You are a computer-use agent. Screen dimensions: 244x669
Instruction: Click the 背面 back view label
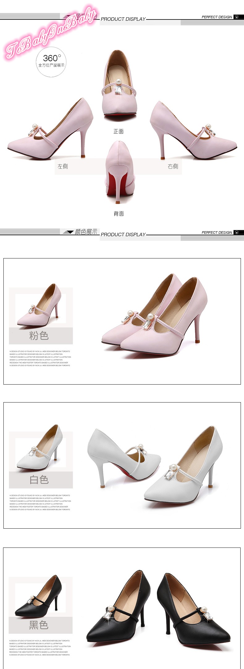tap(119, 214)
